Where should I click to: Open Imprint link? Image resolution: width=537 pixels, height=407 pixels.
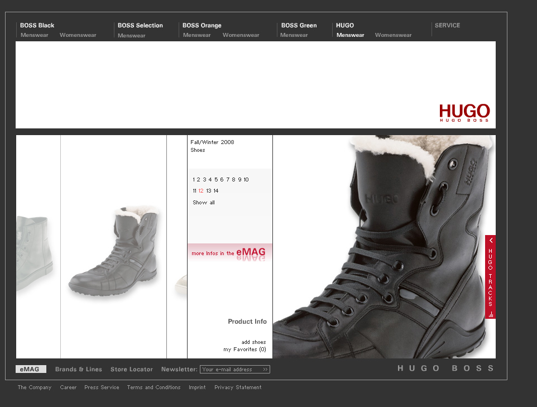[197, 387]
